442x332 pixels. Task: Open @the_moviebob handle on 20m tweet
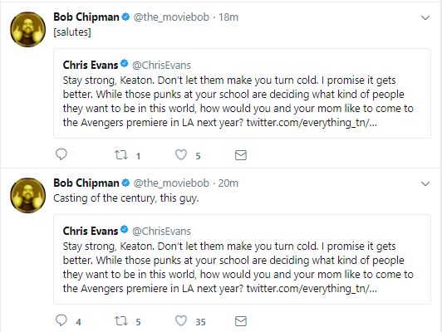(x=171, y=183)
